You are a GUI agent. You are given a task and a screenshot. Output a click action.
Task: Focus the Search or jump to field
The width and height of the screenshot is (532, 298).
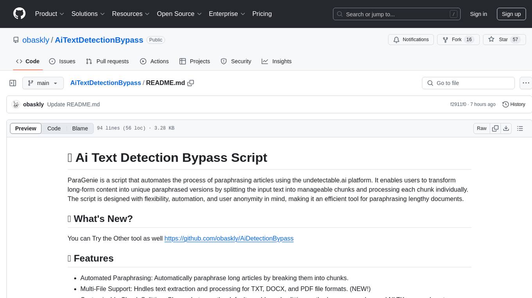(x=397, y=14)
